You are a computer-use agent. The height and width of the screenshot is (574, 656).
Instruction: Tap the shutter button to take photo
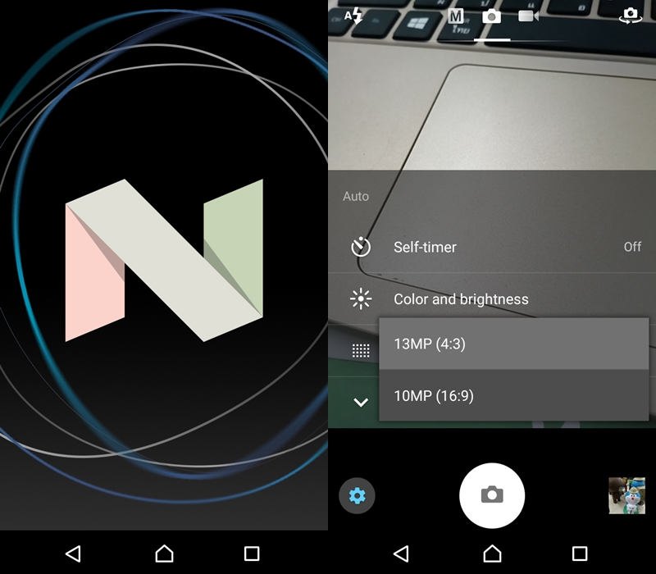tap(492, 496)
